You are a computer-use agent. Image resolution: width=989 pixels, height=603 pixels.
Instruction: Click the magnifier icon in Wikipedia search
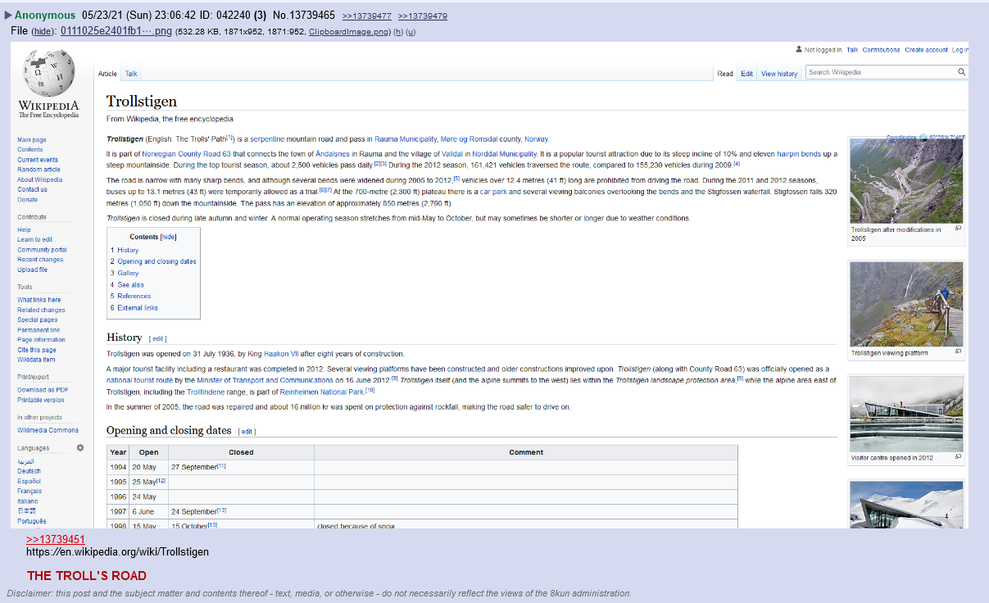[962, 72]
